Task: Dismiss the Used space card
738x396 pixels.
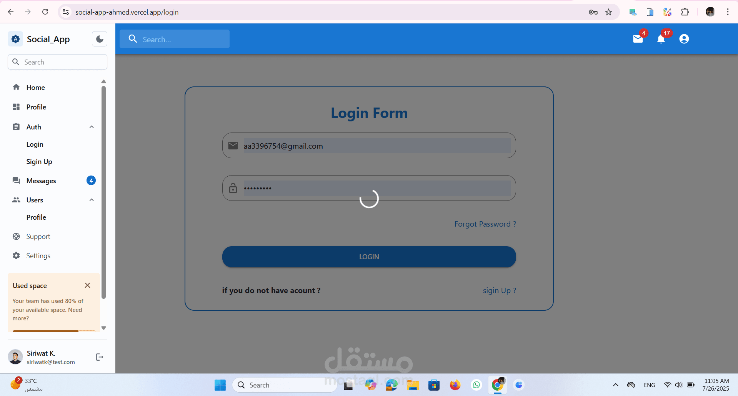Action: click(87, 285)
